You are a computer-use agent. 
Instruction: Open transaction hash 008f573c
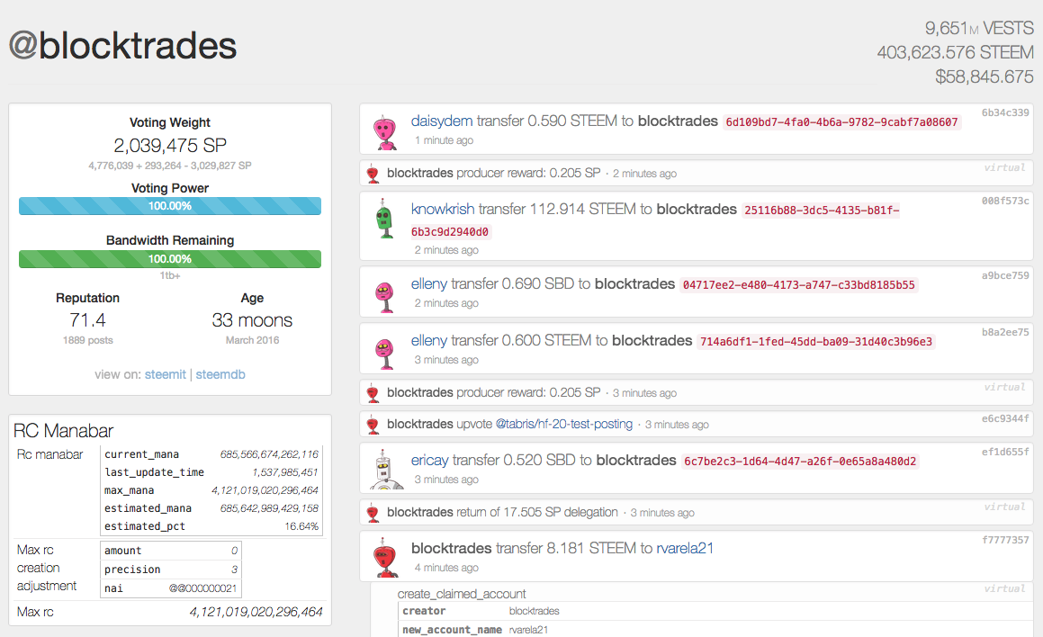(1005, 201)
